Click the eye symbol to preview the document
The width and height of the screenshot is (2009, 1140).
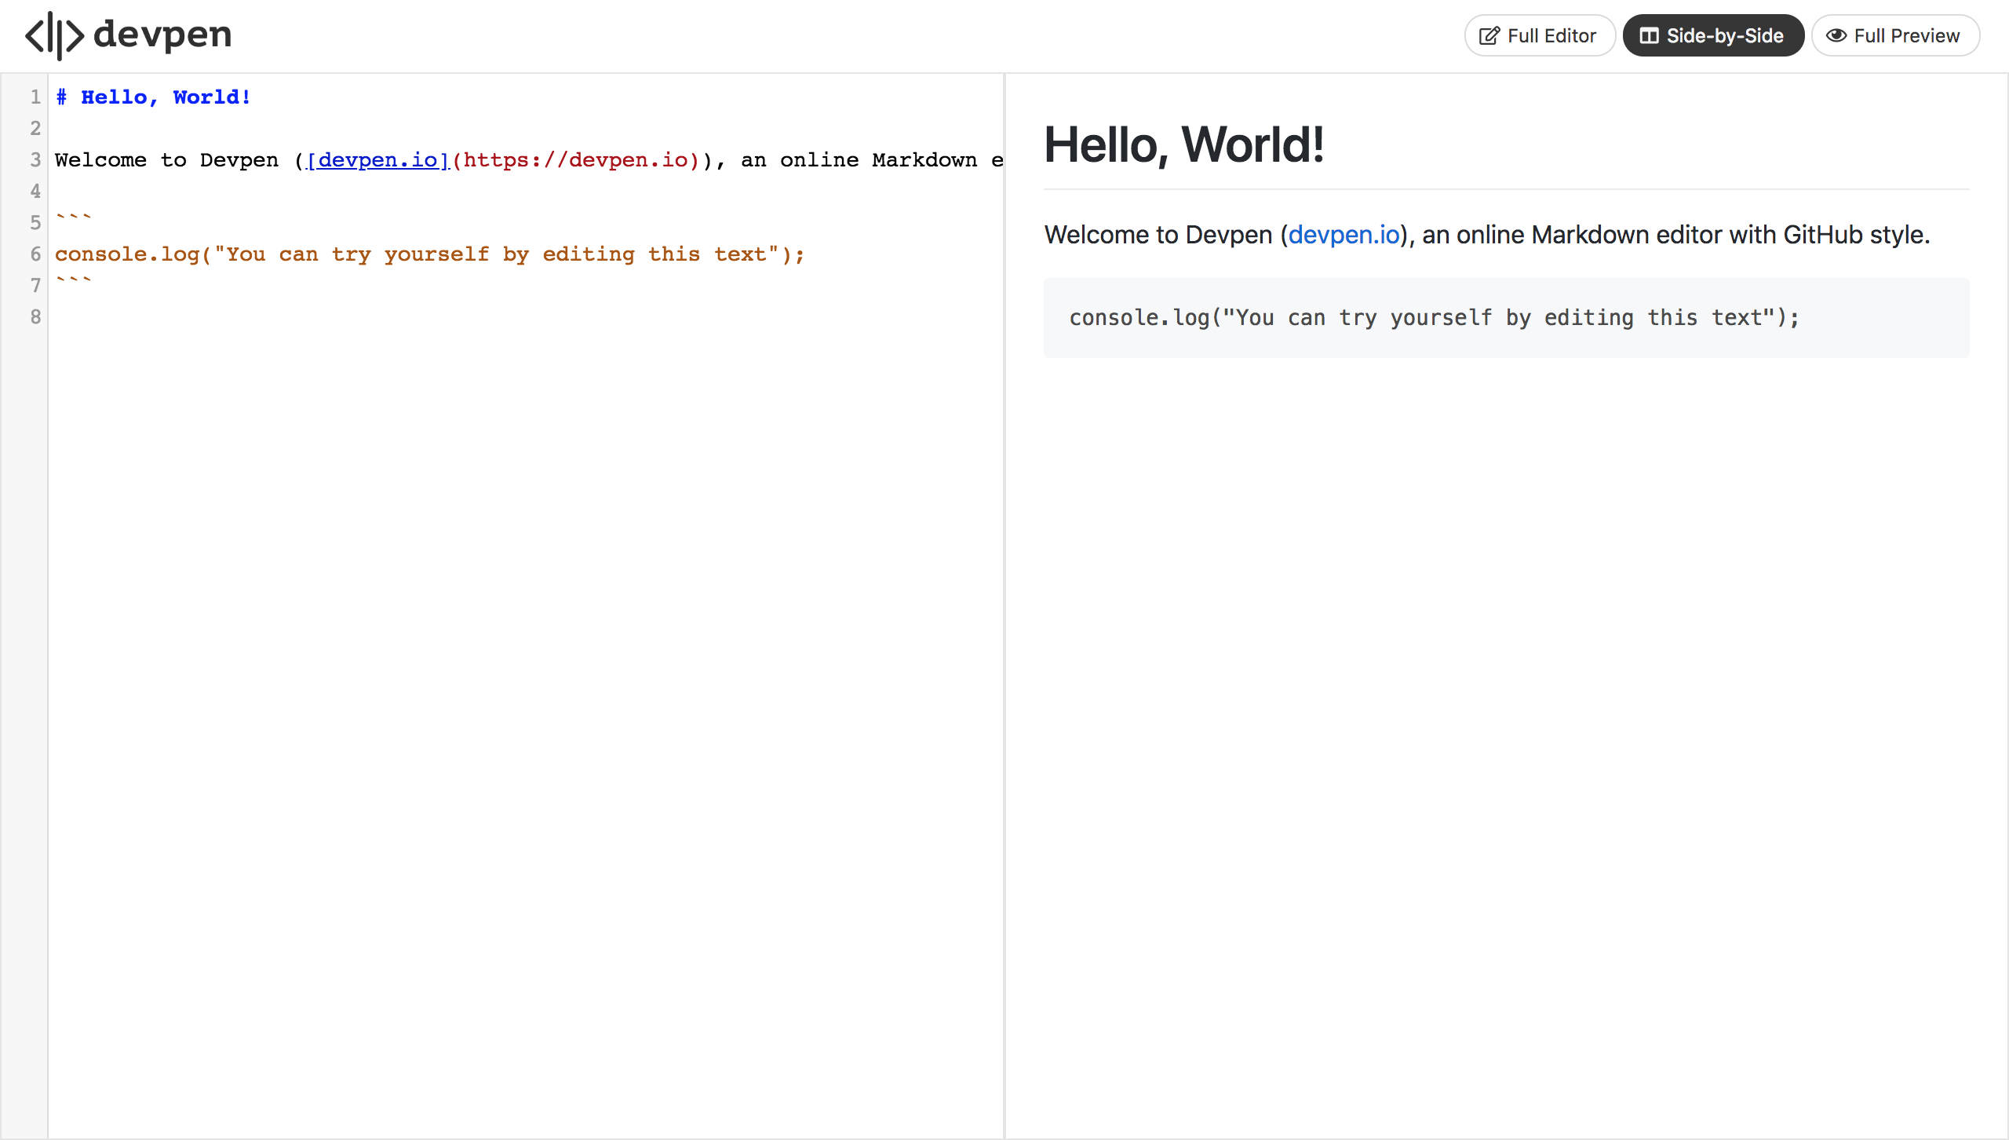pyautogui.click(x=1837, y=35)
